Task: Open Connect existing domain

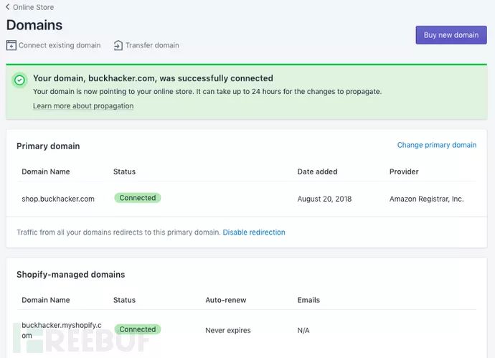Action: coord(60,45)
